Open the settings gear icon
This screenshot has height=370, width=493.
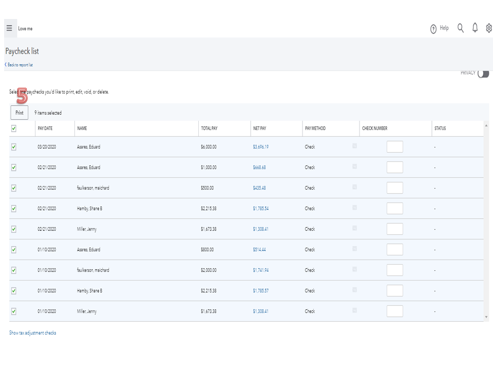[x=488, y=28]
